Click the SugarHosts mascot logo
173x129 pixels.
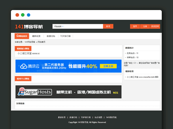pos(20,92)
